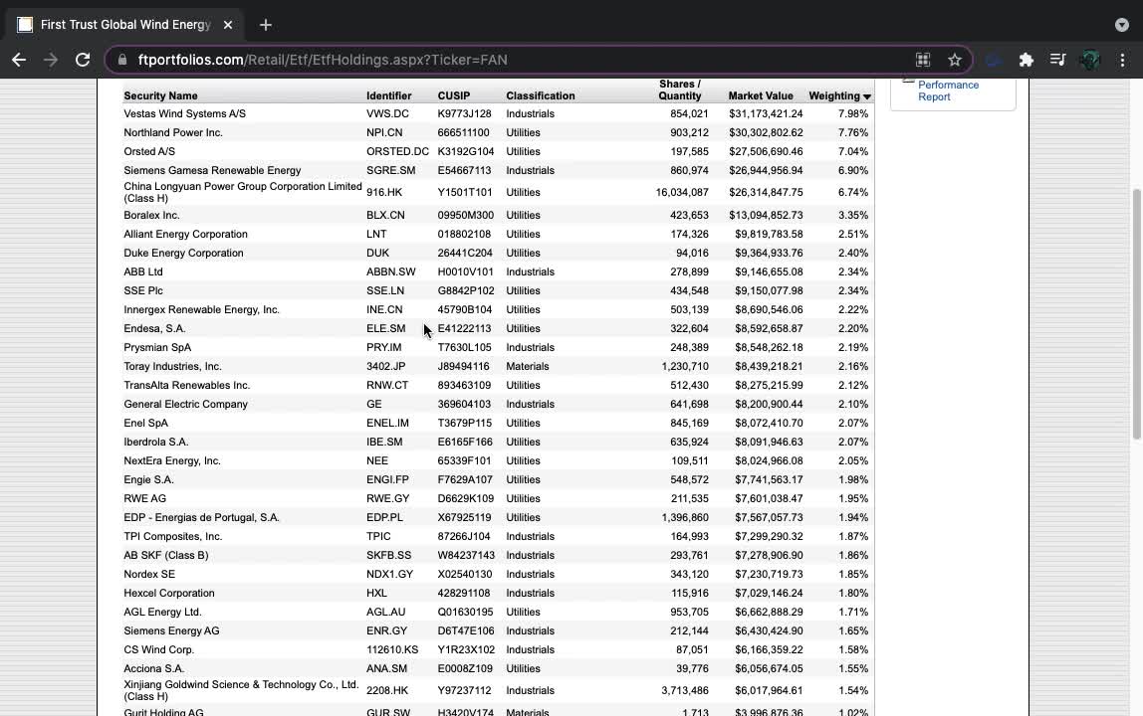Select Duke Energy Corporation name

(x=183, y=253)
